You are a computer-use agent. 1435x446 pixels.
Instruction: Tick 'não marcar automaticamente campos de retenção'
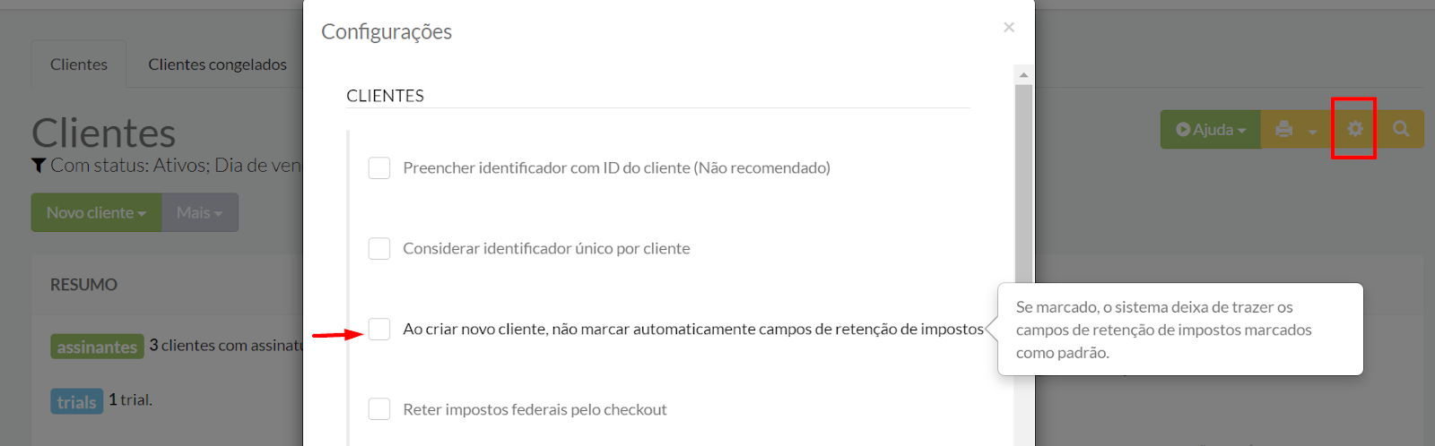[x=379, y=329]
